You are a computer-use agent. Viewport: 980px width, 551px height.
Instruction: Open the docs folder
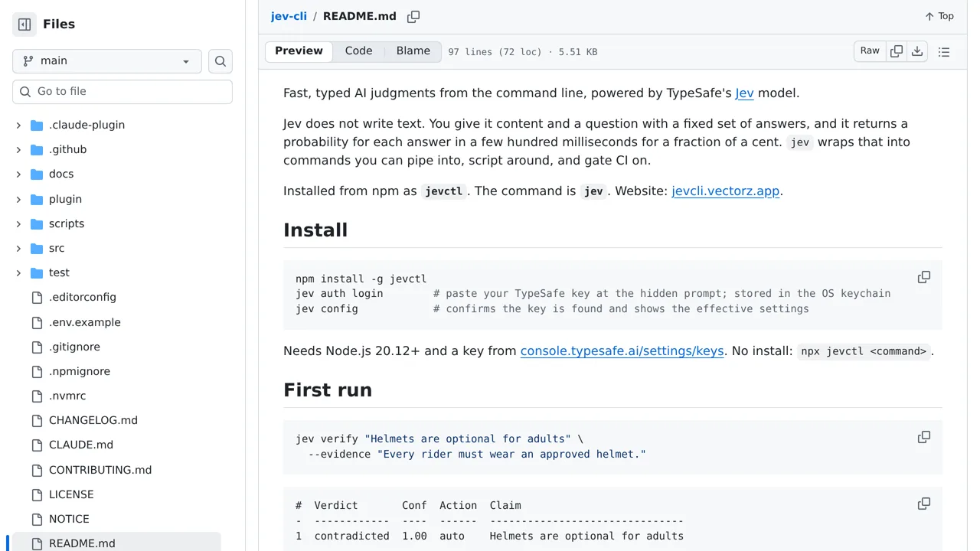[61, 174]
